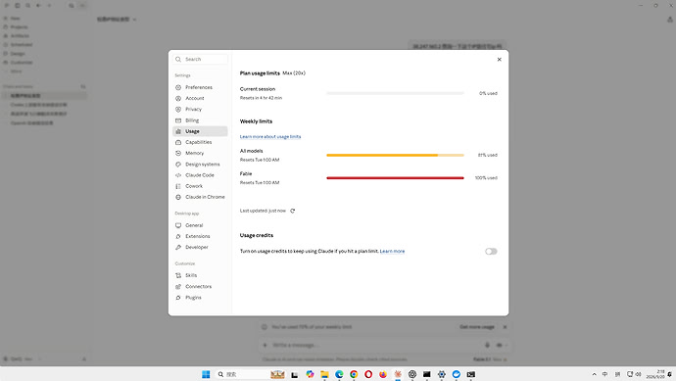Click the Current session usage bar

pyautogui.click(x=396, y=93)
